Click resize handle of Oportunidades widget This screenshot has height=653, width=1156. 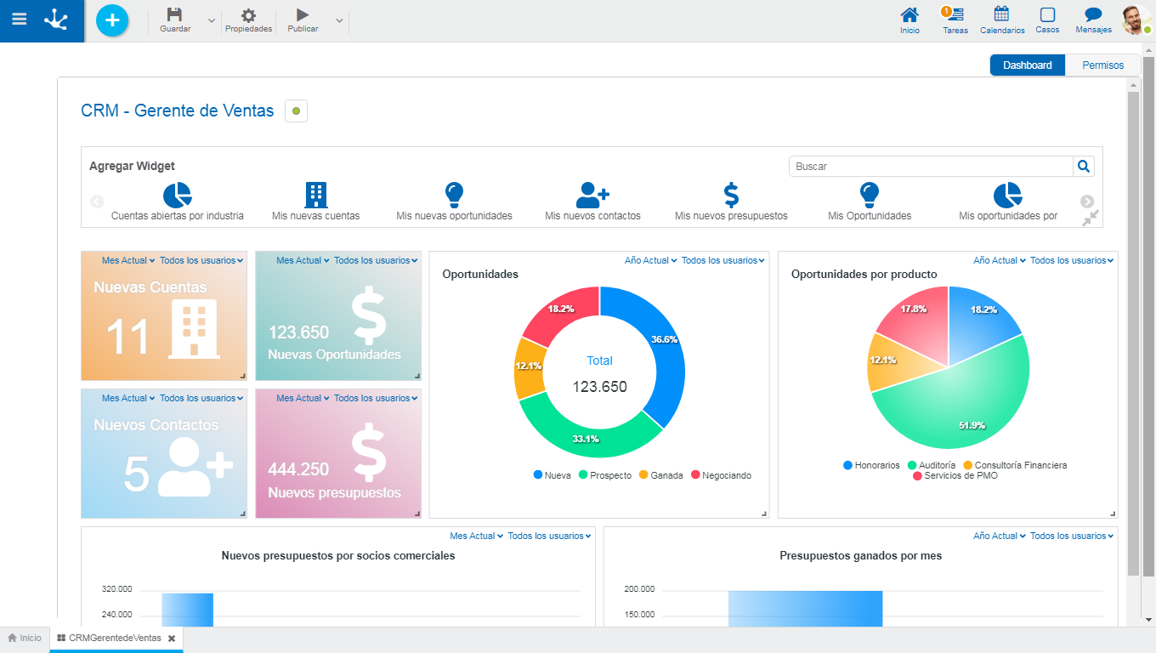click(763, 513)
